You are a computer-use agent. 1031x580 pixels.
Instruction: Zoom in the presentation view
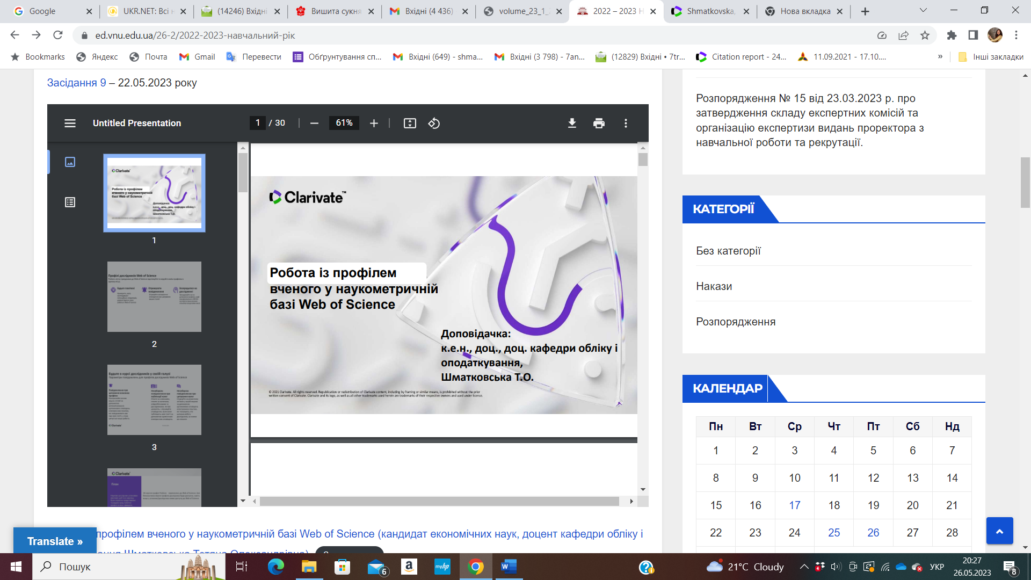374,123
